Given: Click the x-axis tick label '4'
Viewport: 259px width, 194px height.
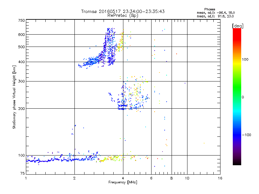Looking at the screenshot, I should click(123, 178).
